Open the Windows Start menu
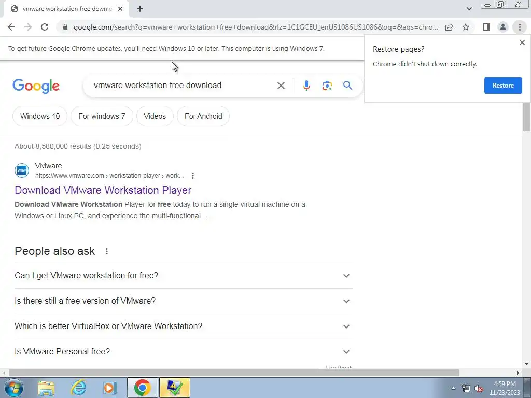The height and width of the screenshot is (398, 531). point(14,388)
